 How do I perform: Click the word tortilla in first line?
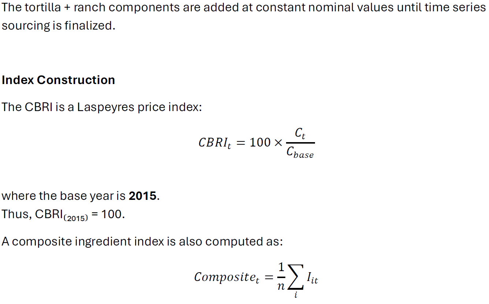pos(43,8)
